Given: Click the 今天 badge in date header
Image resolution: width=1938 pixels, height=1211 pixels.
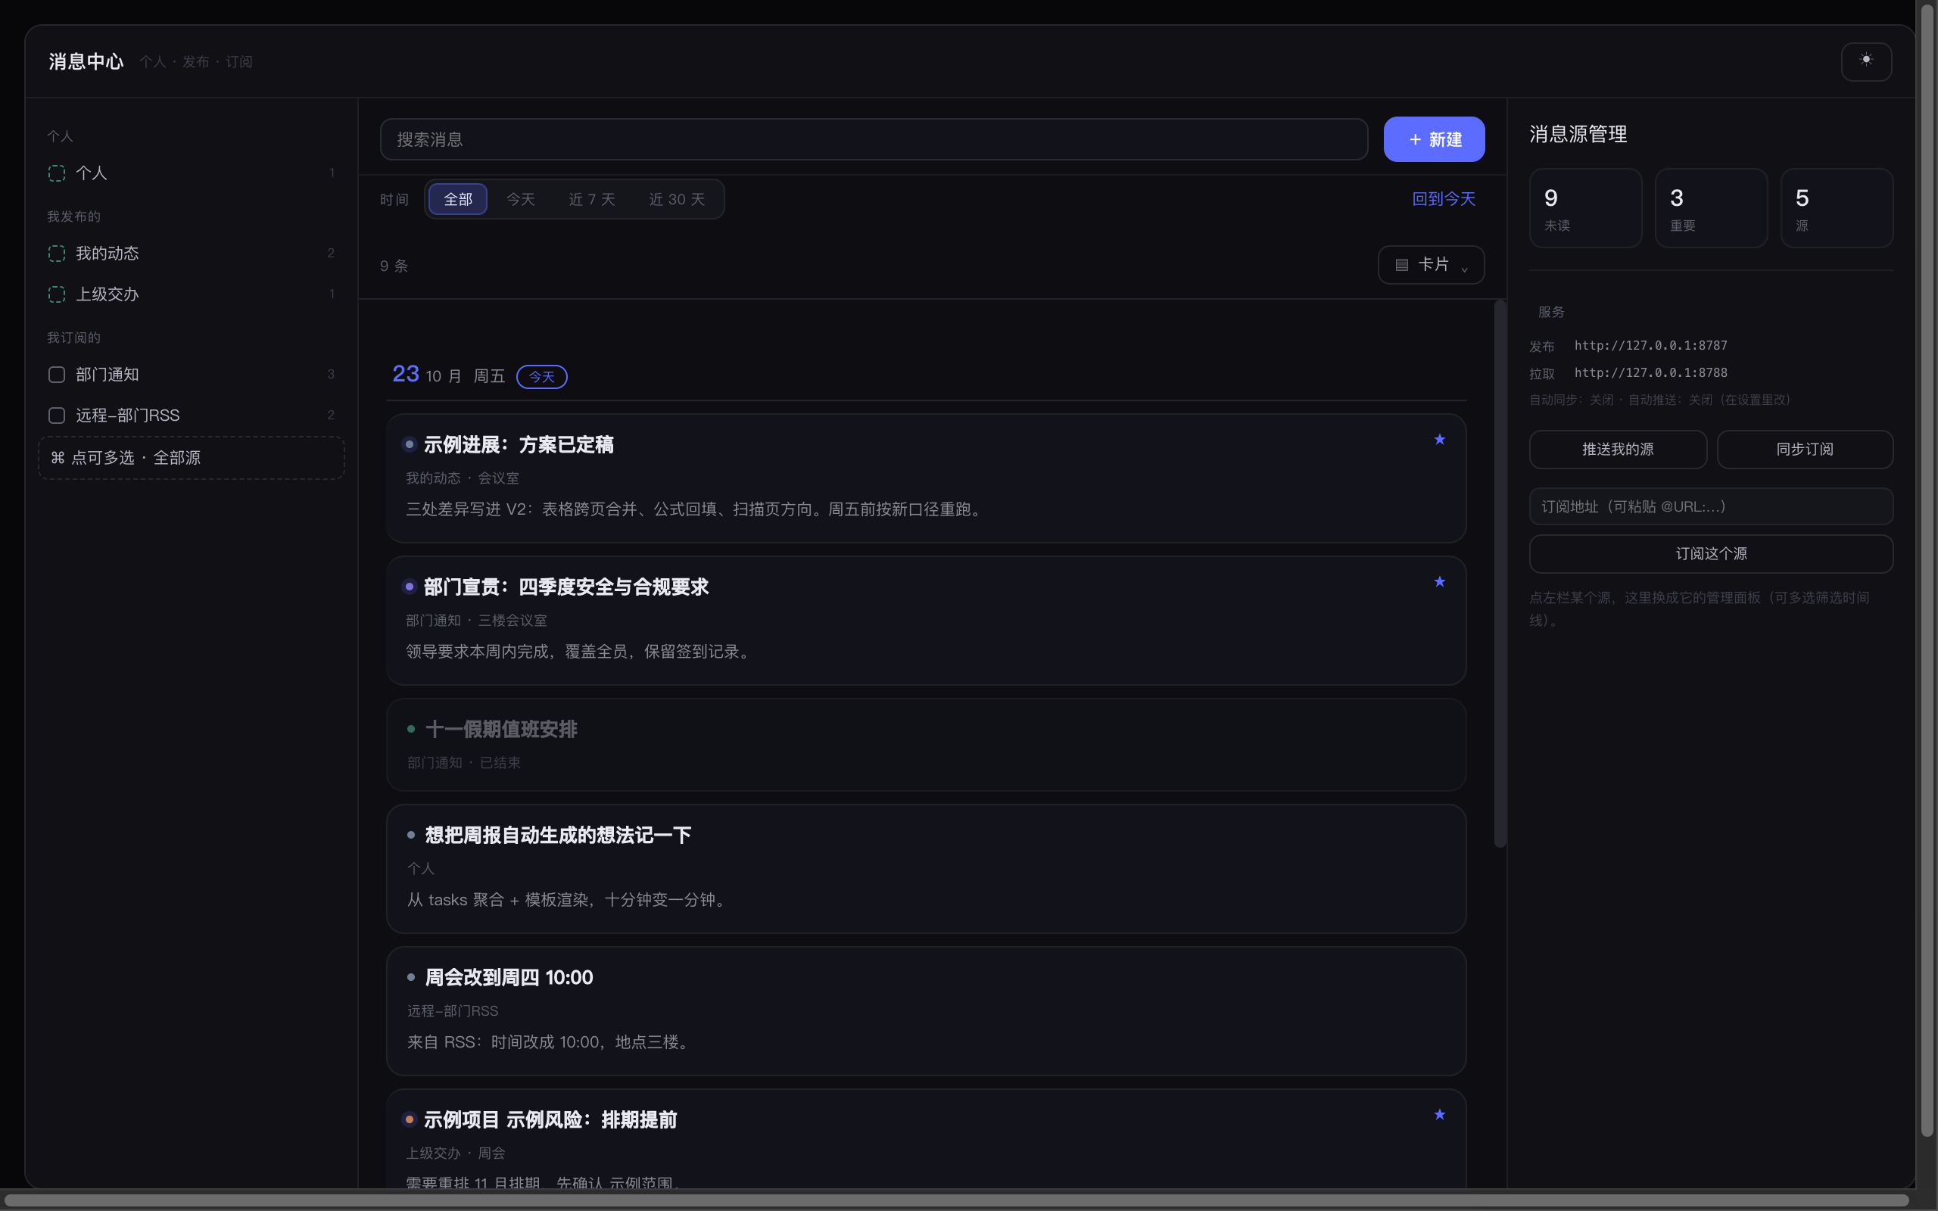Looking at the screenshot, I should tap(541, 376).
